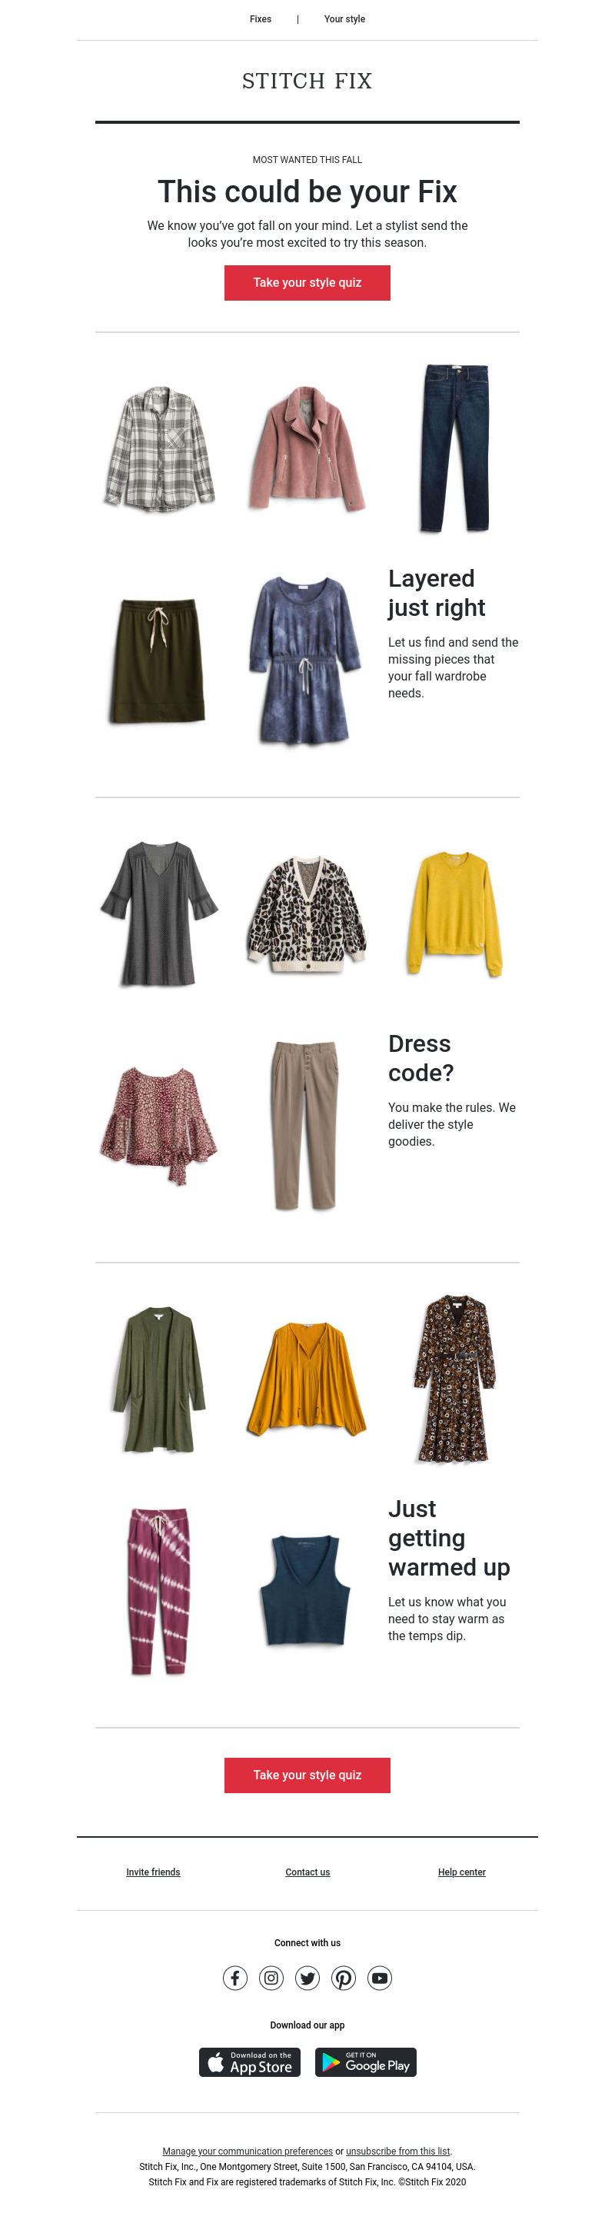Open the Invite friends link
Viewport: 615px width, 2213px height.
click(x=153, y=1872)
